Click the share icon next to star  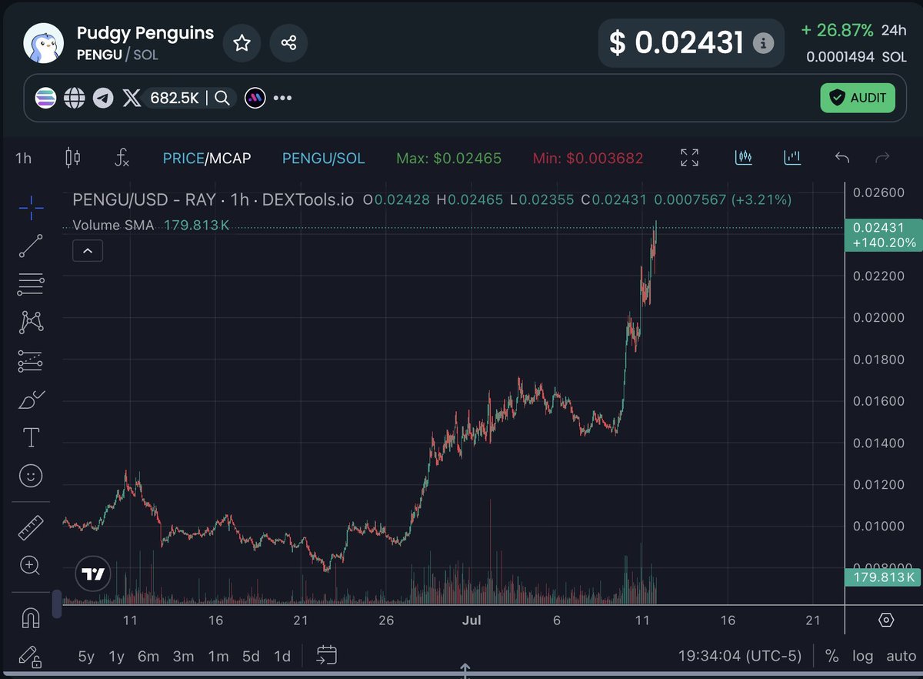[288, 42]
